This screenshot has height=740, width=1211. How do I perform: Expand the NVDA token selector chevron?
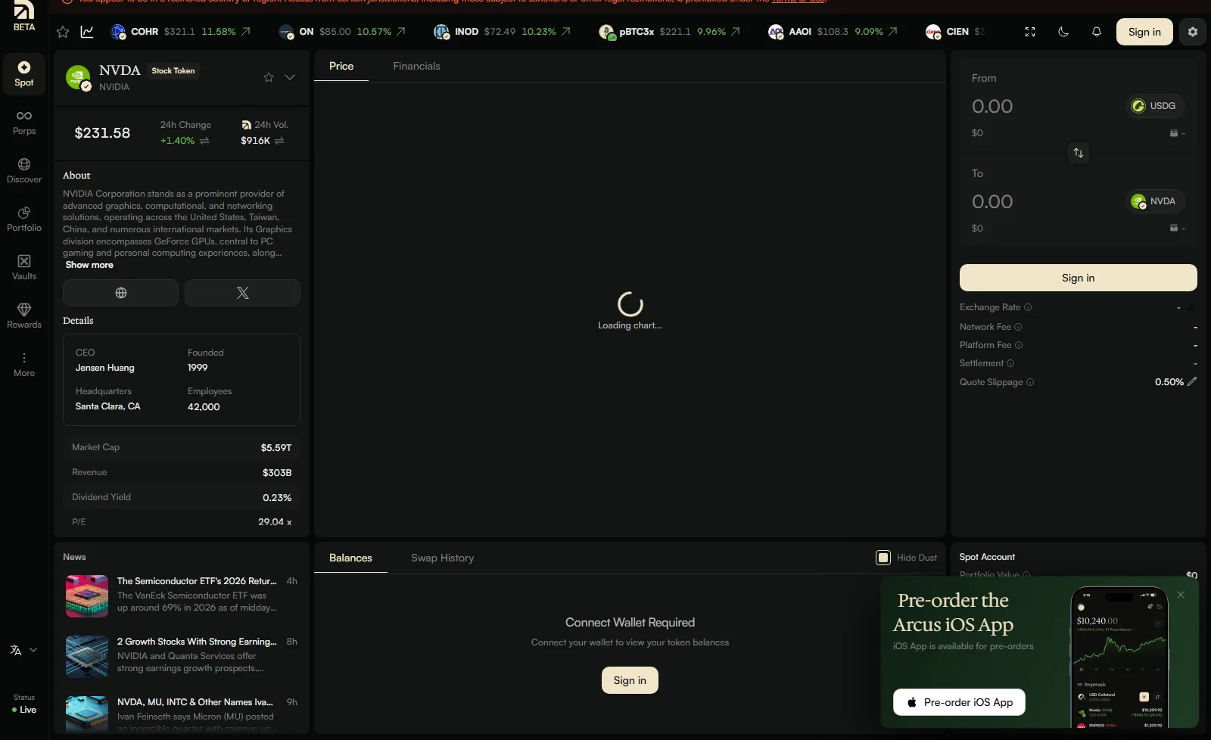pos(290,77)
